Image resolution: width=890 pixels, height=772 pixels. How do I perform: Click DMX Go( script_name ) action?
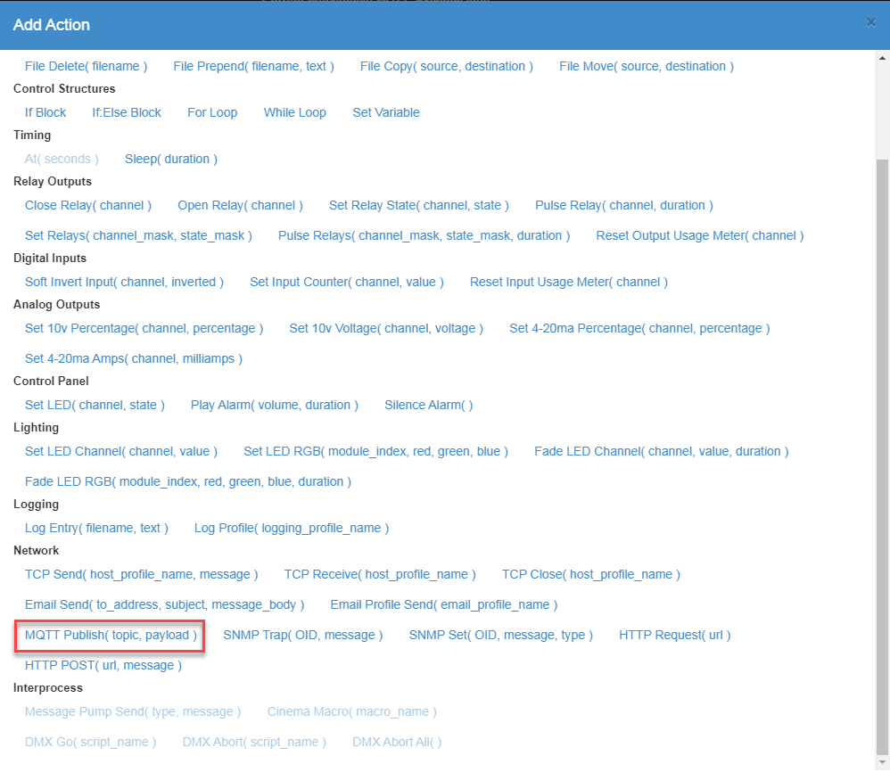coord(90,742)
